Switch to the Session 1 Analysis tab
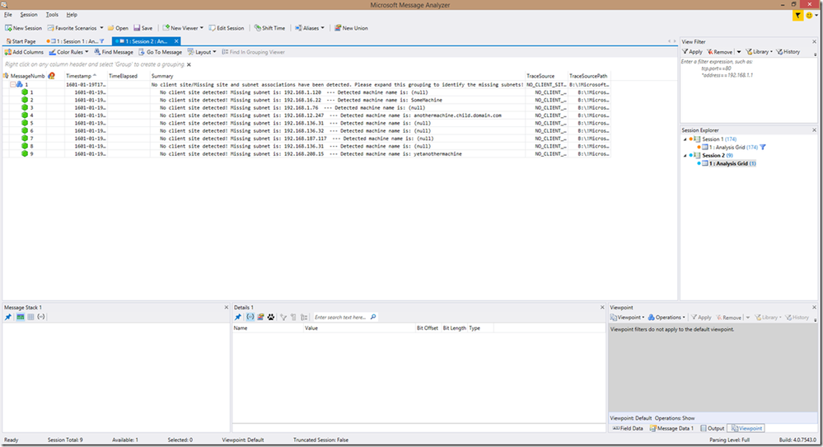The image size is (823, 447). pyautogui.click(x=75, y=41)
